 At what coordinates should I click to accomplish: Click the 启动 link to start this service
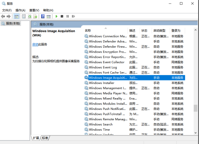[x=35, y=45]
